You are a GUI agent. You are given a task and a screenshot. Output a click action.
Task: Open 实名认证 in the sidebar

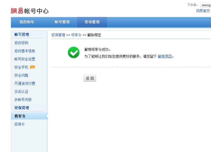pos(21,92)
